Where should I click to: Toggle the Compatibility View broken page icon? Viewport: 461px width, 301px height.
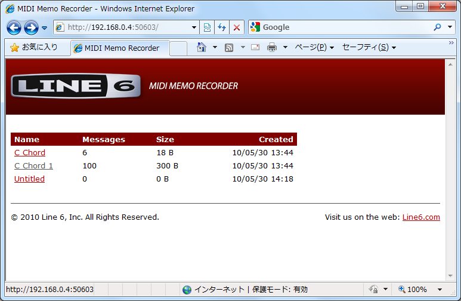coord(207,27)
